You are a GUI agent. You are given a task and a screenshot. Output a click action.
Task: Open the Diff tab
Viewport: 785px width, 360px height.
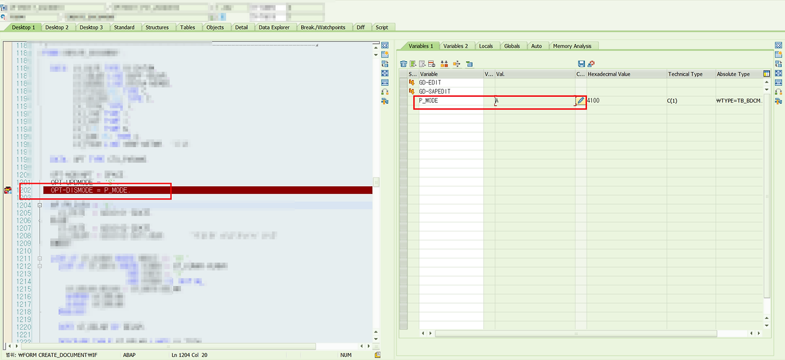(x=361, y=28)
